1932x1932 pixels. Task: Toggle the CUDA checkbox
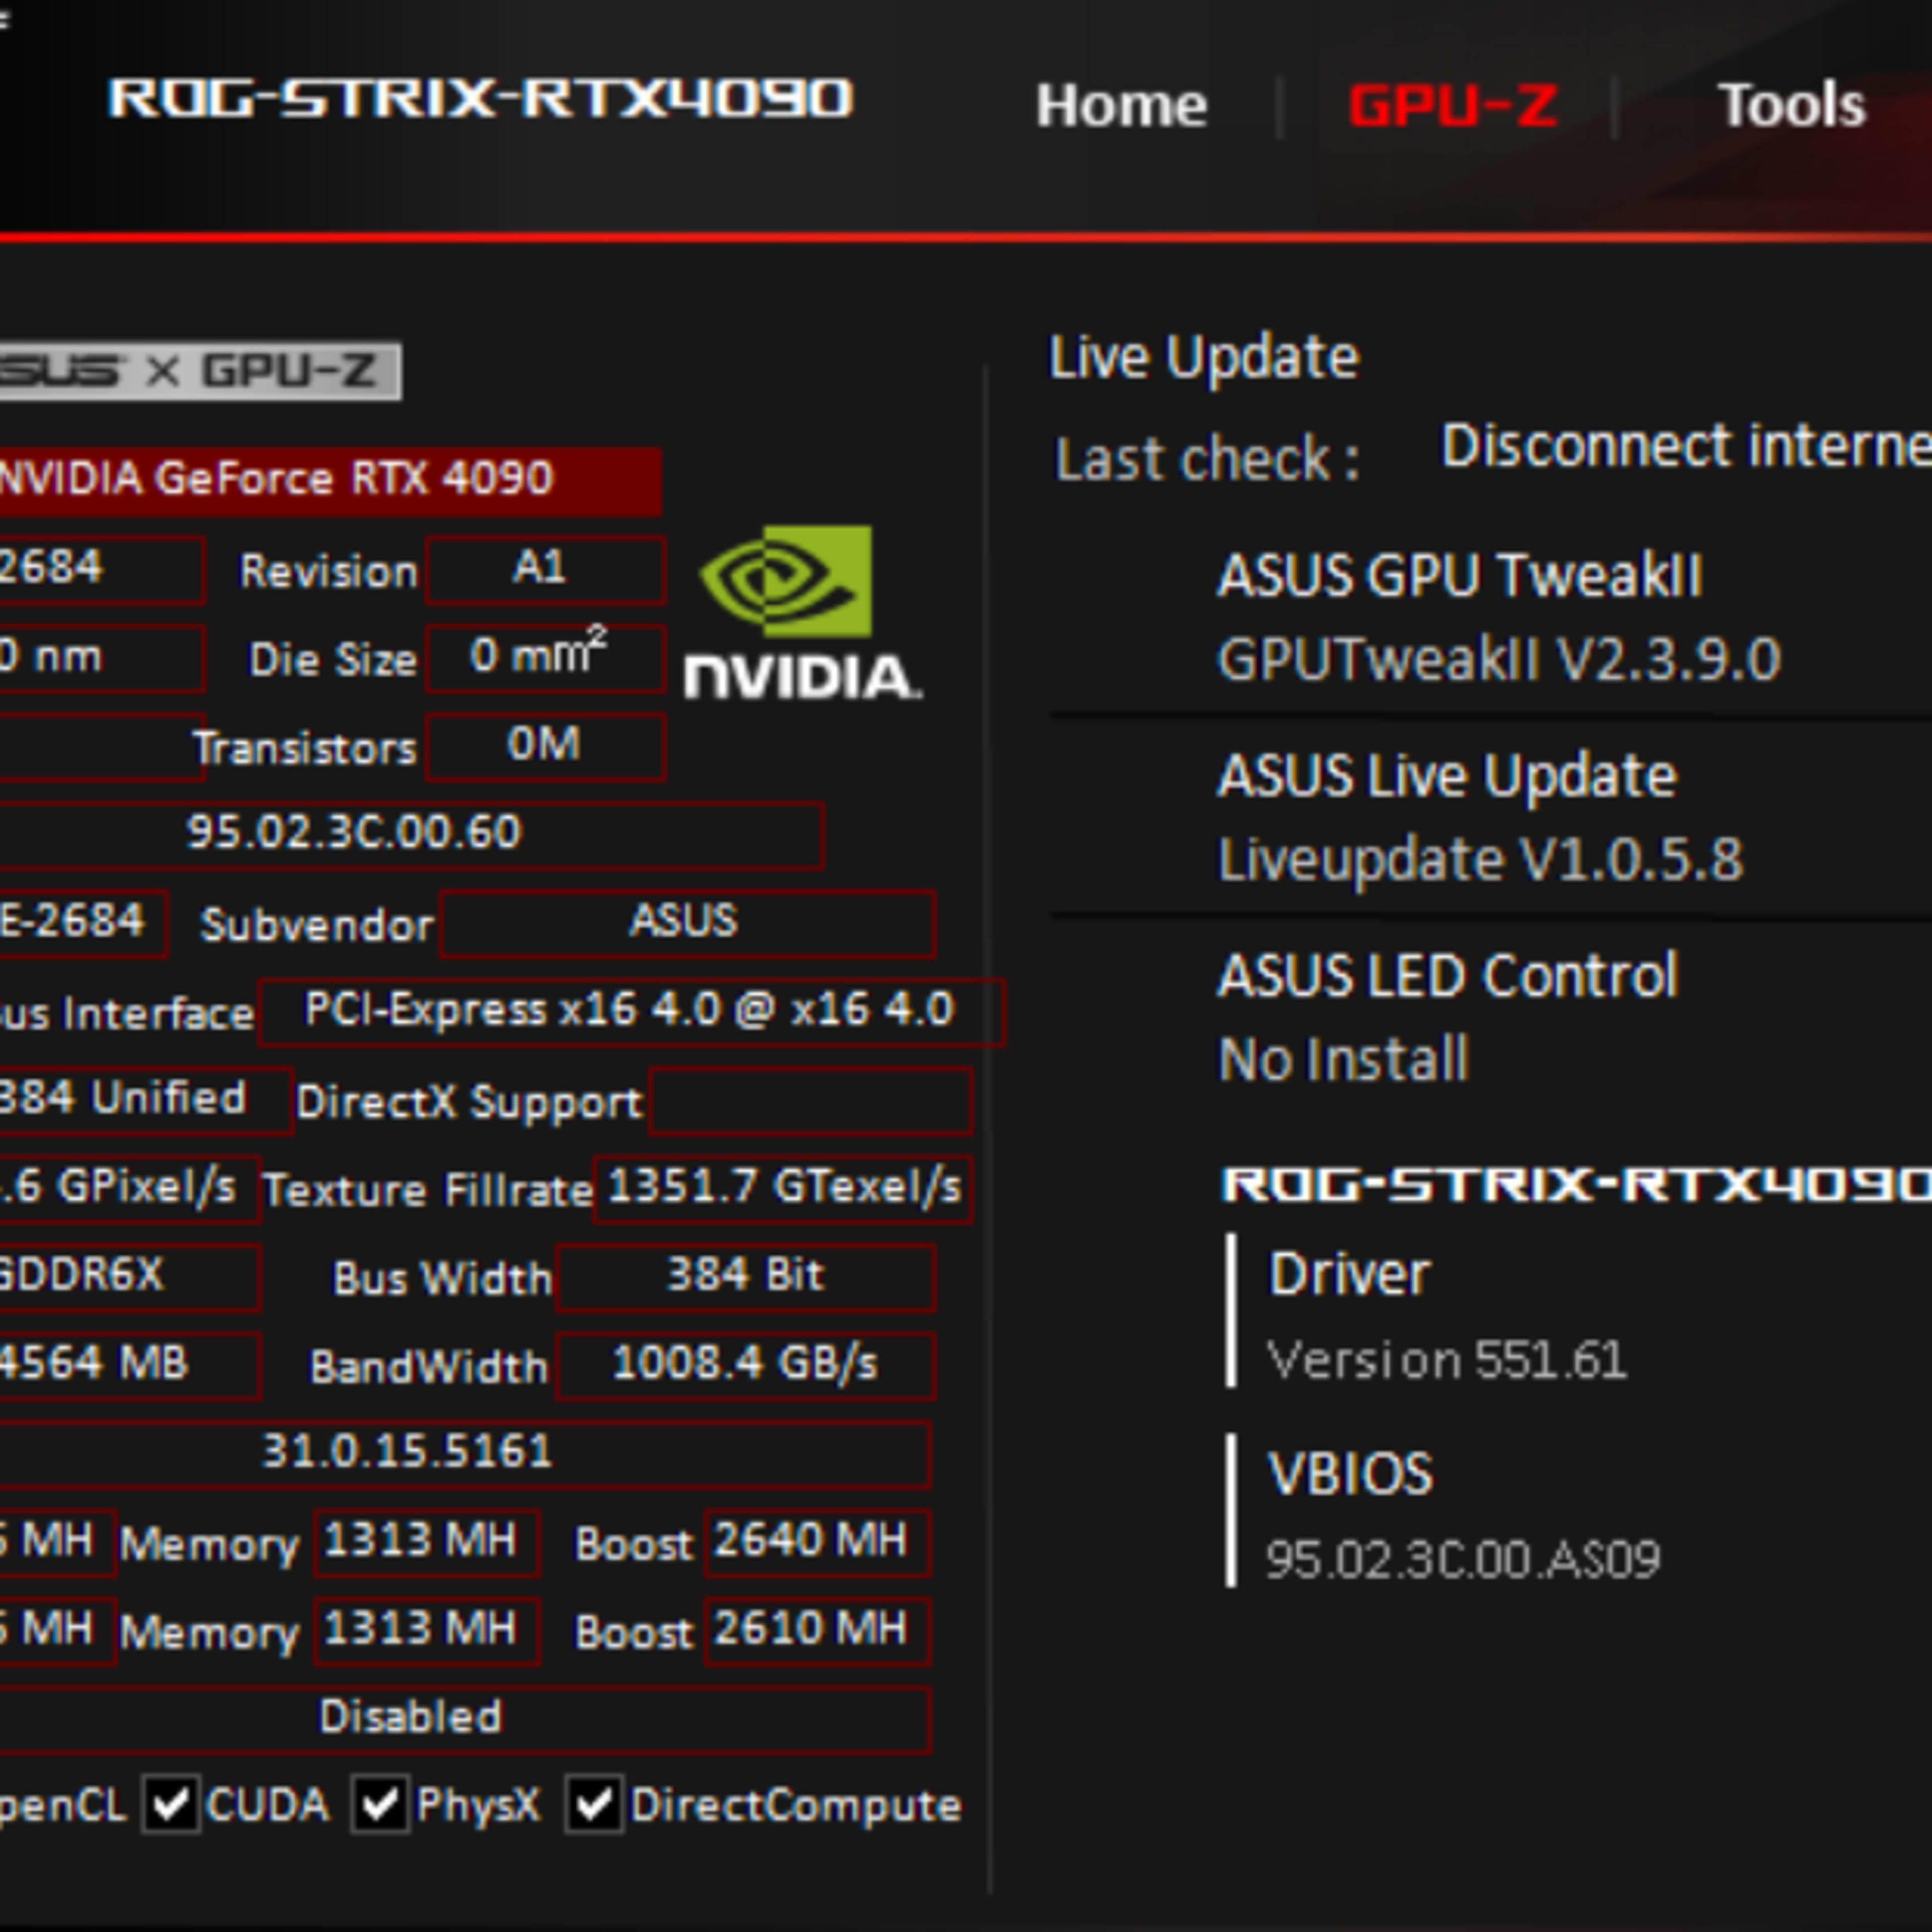click(x=171, y=1804)
